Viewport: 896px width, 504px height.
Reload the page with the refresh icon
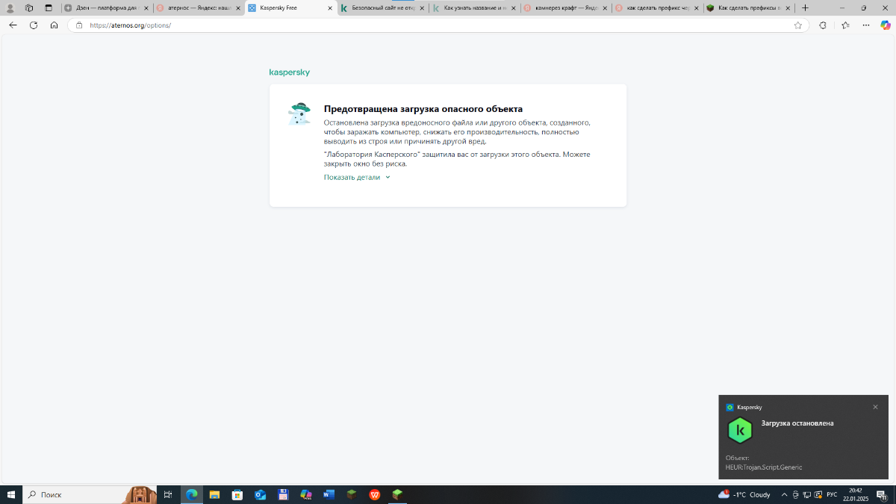(x=34, y=25)
